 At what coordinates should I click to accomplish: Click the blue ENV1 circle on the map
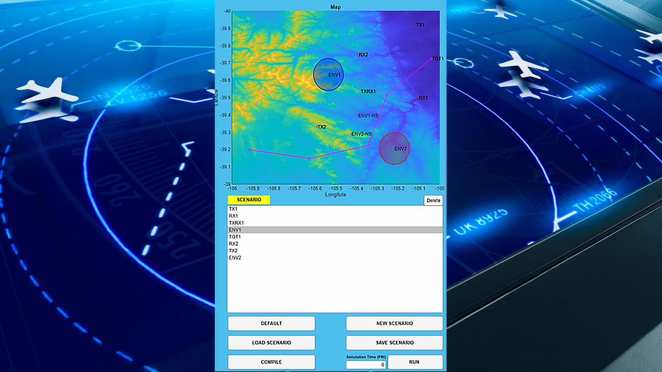click(x=328, y=74)
